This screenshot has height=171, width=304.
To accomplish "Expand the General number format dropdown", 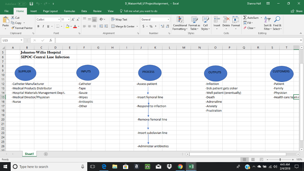I will 168,20.
